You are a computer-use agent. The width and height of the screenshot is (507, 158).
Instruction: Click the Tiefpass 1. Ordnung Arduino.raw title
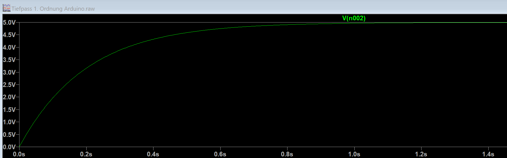click(x=53, y=9)
